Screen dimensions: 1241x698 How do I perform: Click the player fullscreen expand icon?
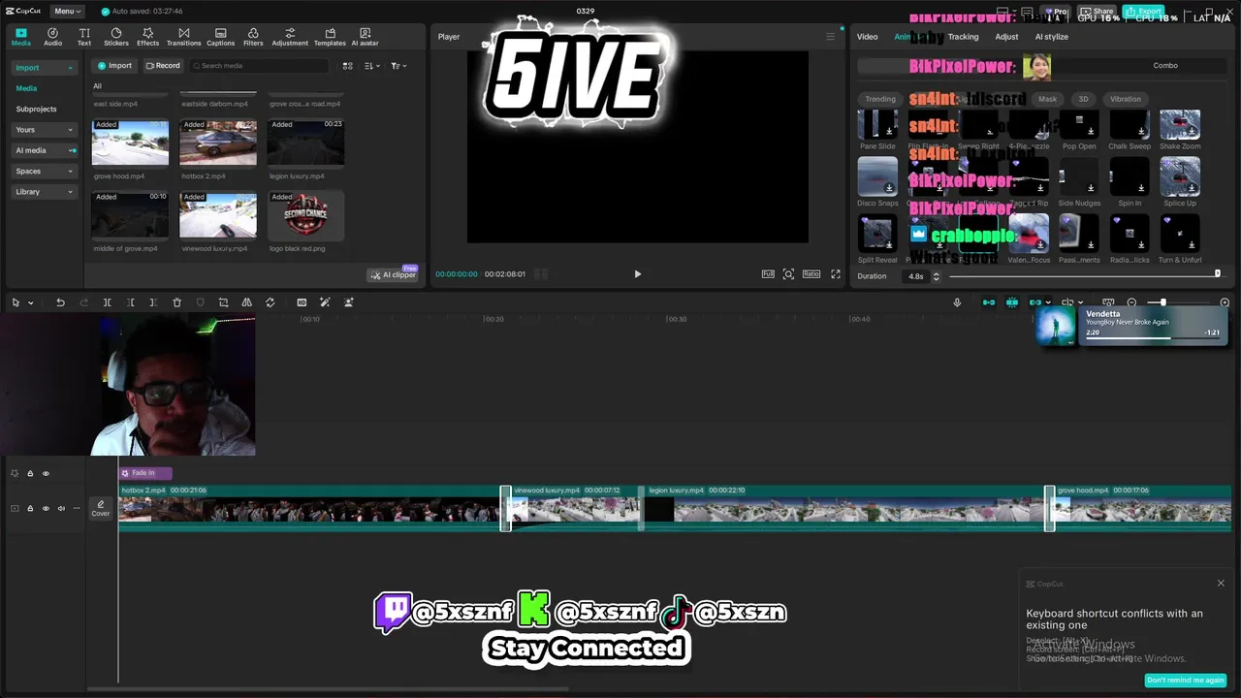coord(836,274)
